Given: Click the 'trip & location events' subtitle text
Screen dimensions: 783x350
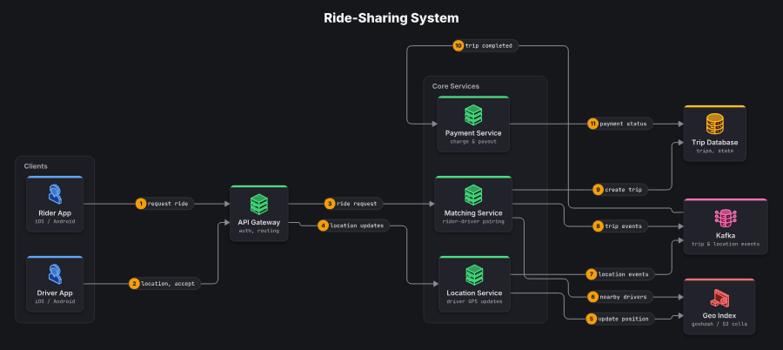Looking at the screenshot, I should [725, 244].
